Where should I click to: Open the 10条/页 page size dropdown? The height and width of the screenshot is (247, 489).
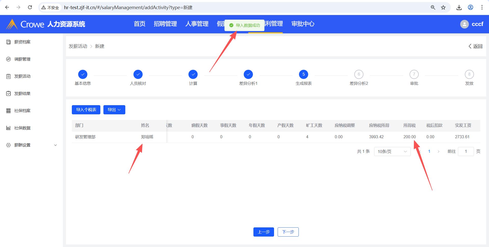coord(392,152)
